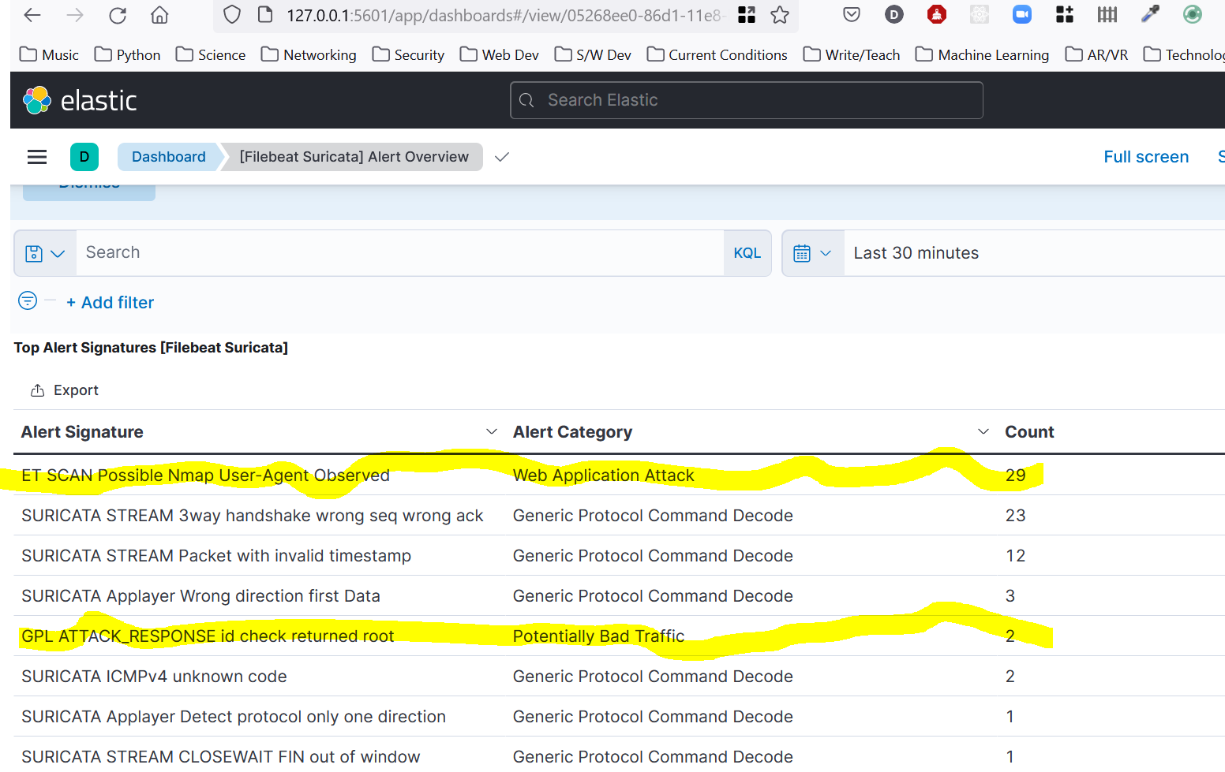Open the calendar quick time picker

812,253
